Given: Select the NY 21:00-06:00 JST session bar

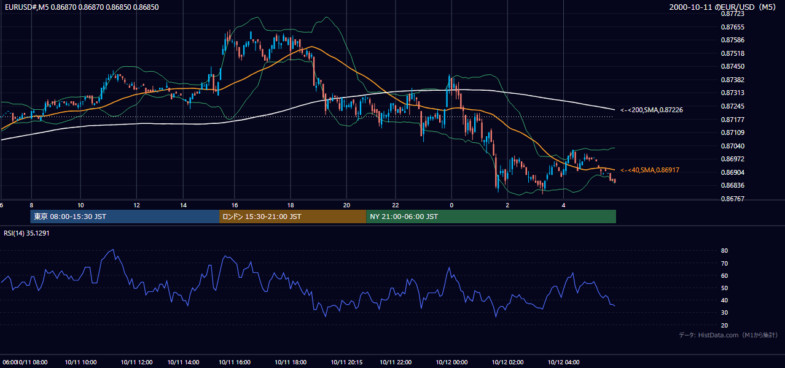Looking at the screenshot, I should (491, 217).
